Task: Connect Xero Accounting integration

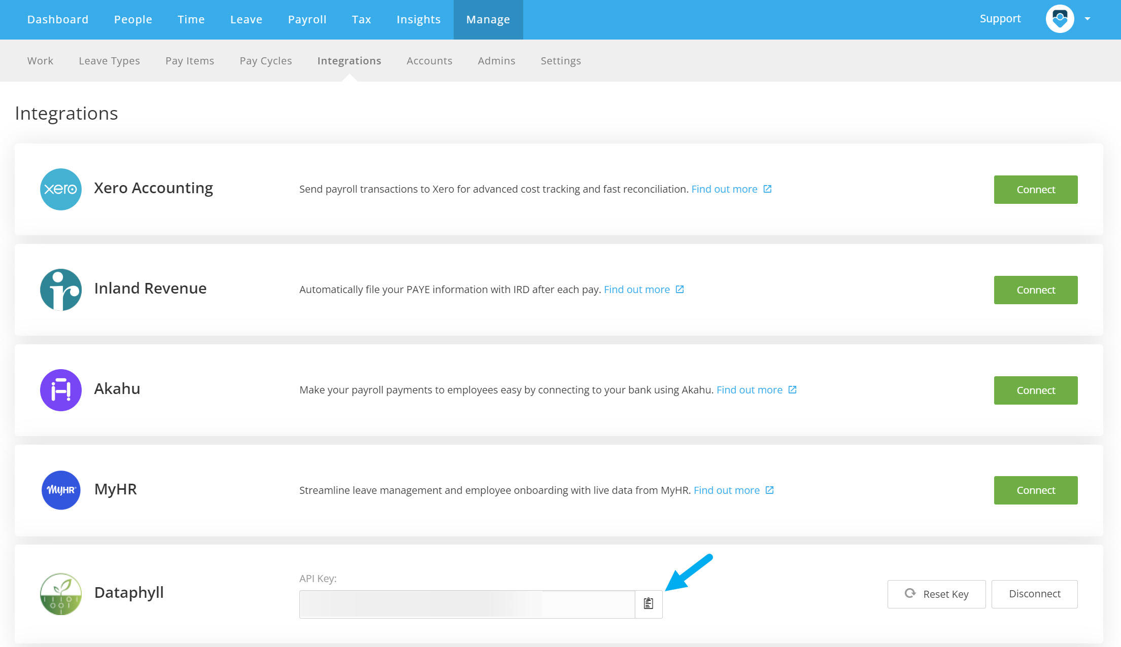Action: coord(1035,190)
